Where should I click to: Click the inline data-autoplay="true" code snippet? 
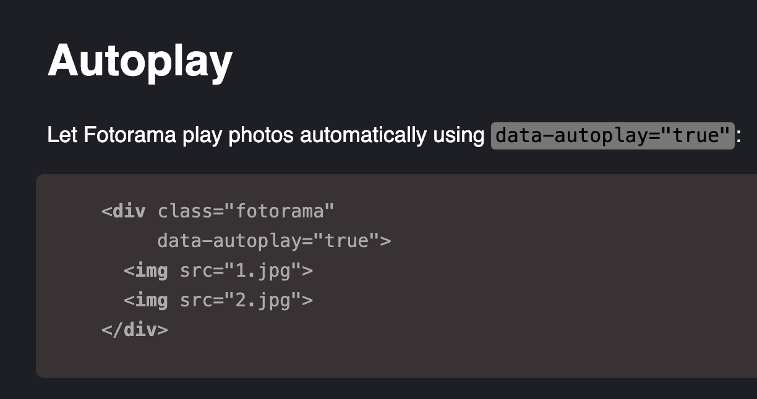(613, 135)
